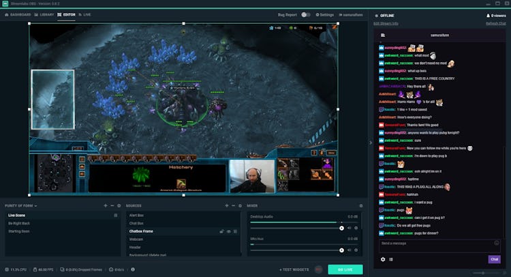This screenshot has width=511, height=277.
Task: Open Desktop Audio settings gear
Action: tap(356, 228)
